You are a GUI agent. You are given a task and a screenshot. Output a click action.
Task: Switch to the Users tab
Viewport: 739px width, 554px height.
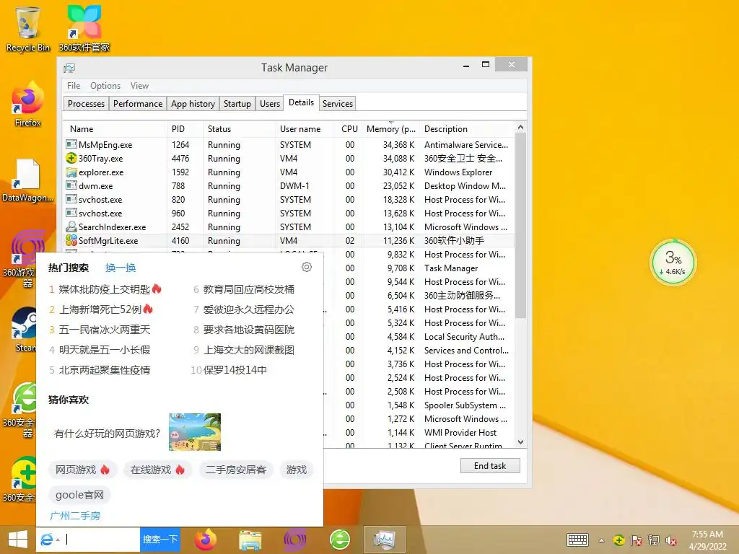(270, 104)
